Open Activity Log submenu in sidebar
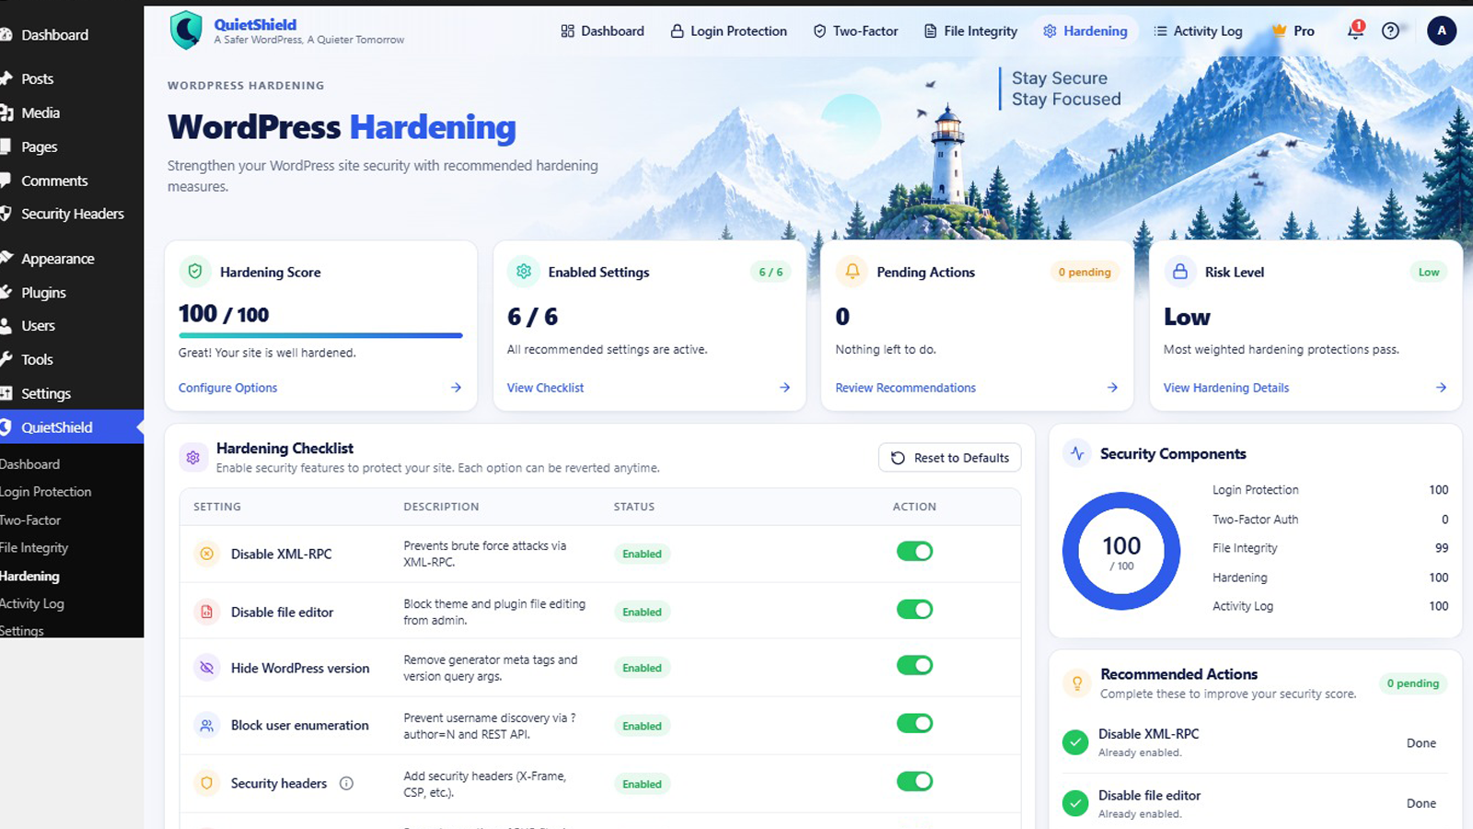The width and height of the screenshot is (1473, 829). [x=32, y=603]
